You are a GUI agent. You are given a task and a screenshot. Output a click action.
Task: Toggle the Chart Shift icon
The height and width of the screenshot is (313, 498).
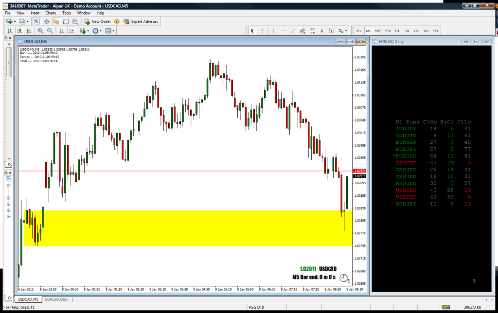click(71, 31)
